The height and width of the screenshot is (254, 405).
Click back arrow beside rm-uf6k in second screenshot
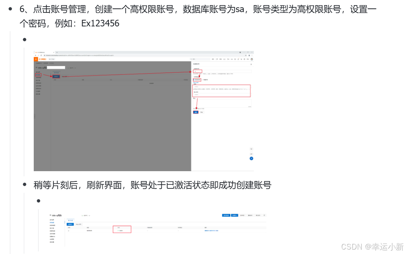[x=50, y=215]
